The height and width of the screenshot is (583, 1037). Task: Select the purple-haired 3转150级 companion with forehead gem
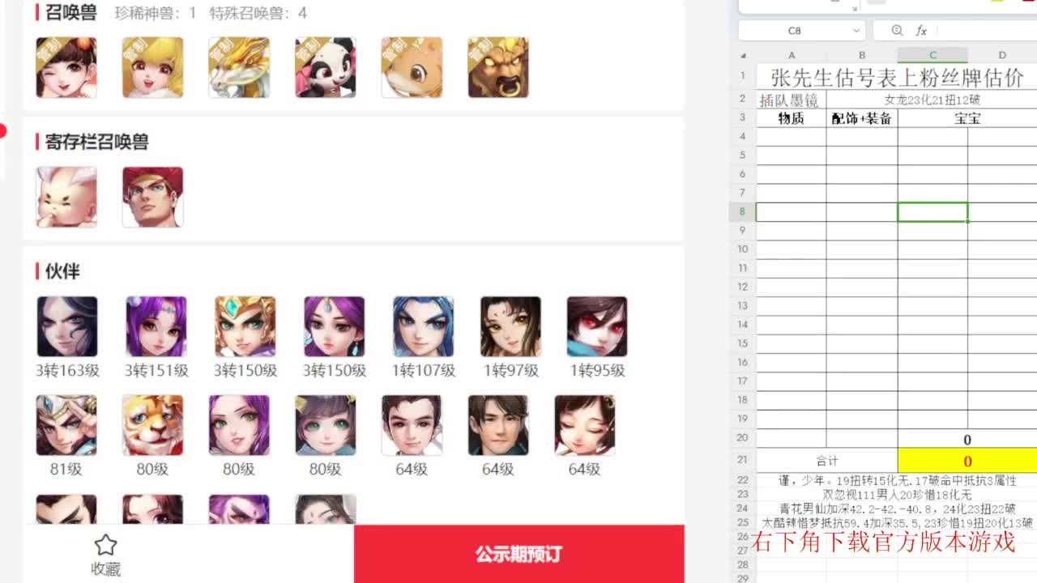tap(335, 326)
